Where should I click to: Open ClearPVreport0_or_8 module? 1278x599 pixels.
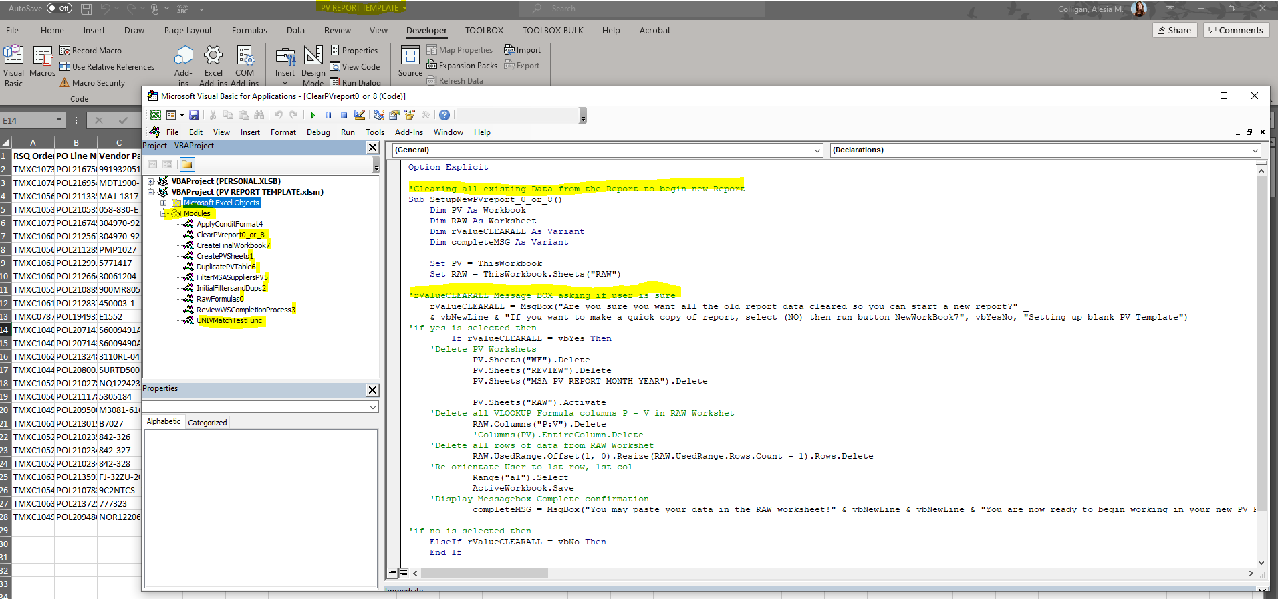point(230,235)
